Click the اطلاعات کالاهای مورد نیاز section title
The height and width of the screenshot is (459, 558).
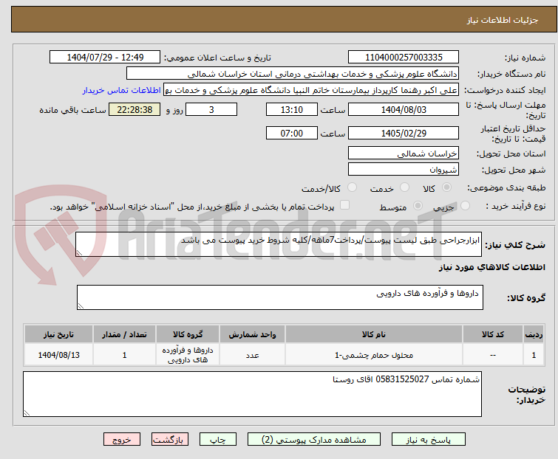(491, 267)
